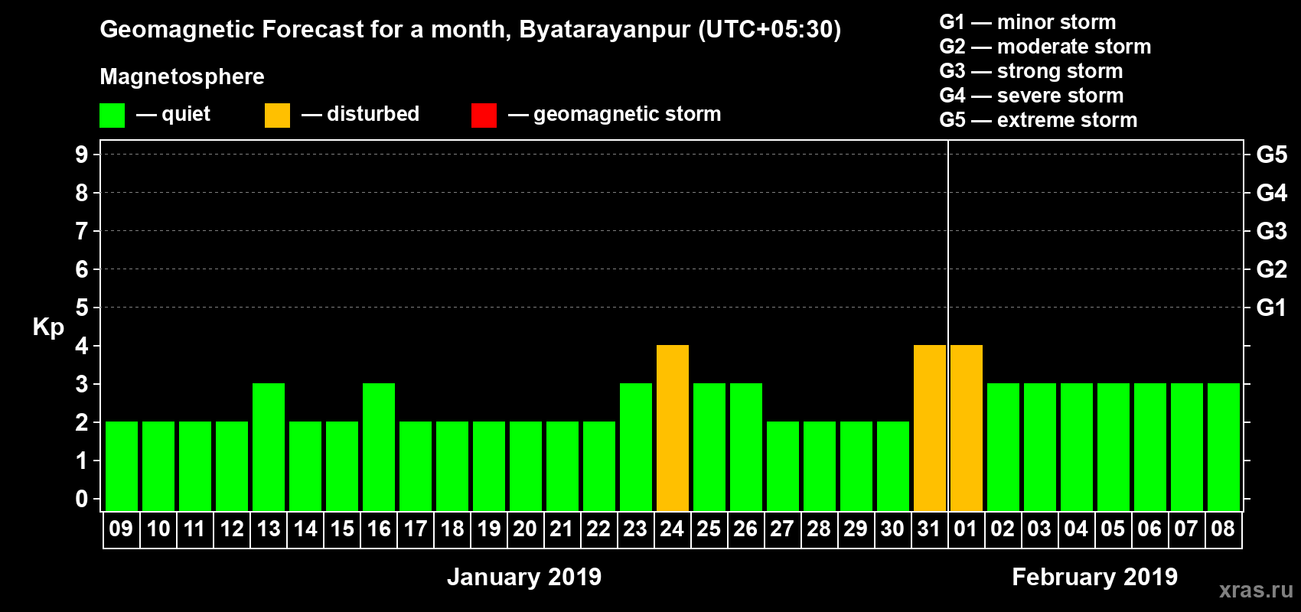
Task: Click the date label 27
Action: 782,529
